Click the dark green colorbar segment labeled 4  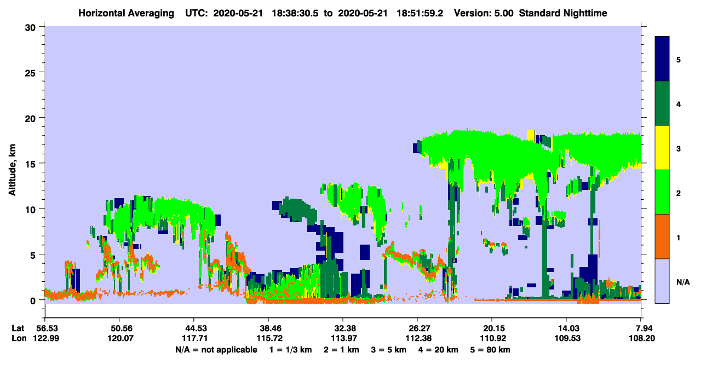point(662,103)
